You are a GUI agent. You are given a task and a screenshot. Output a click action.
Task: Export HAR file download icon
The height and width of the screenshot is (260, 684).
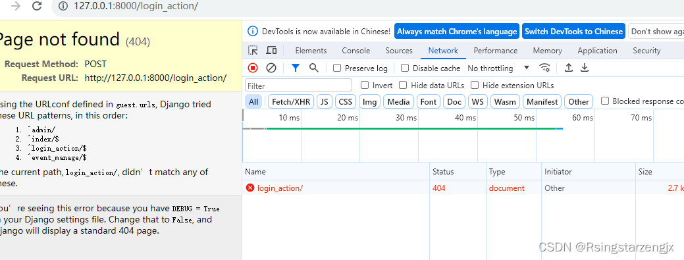coord(585,68)
